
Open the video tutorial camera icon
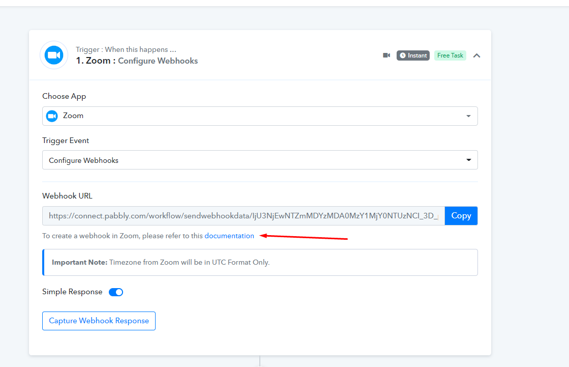[x=386, y=55]
